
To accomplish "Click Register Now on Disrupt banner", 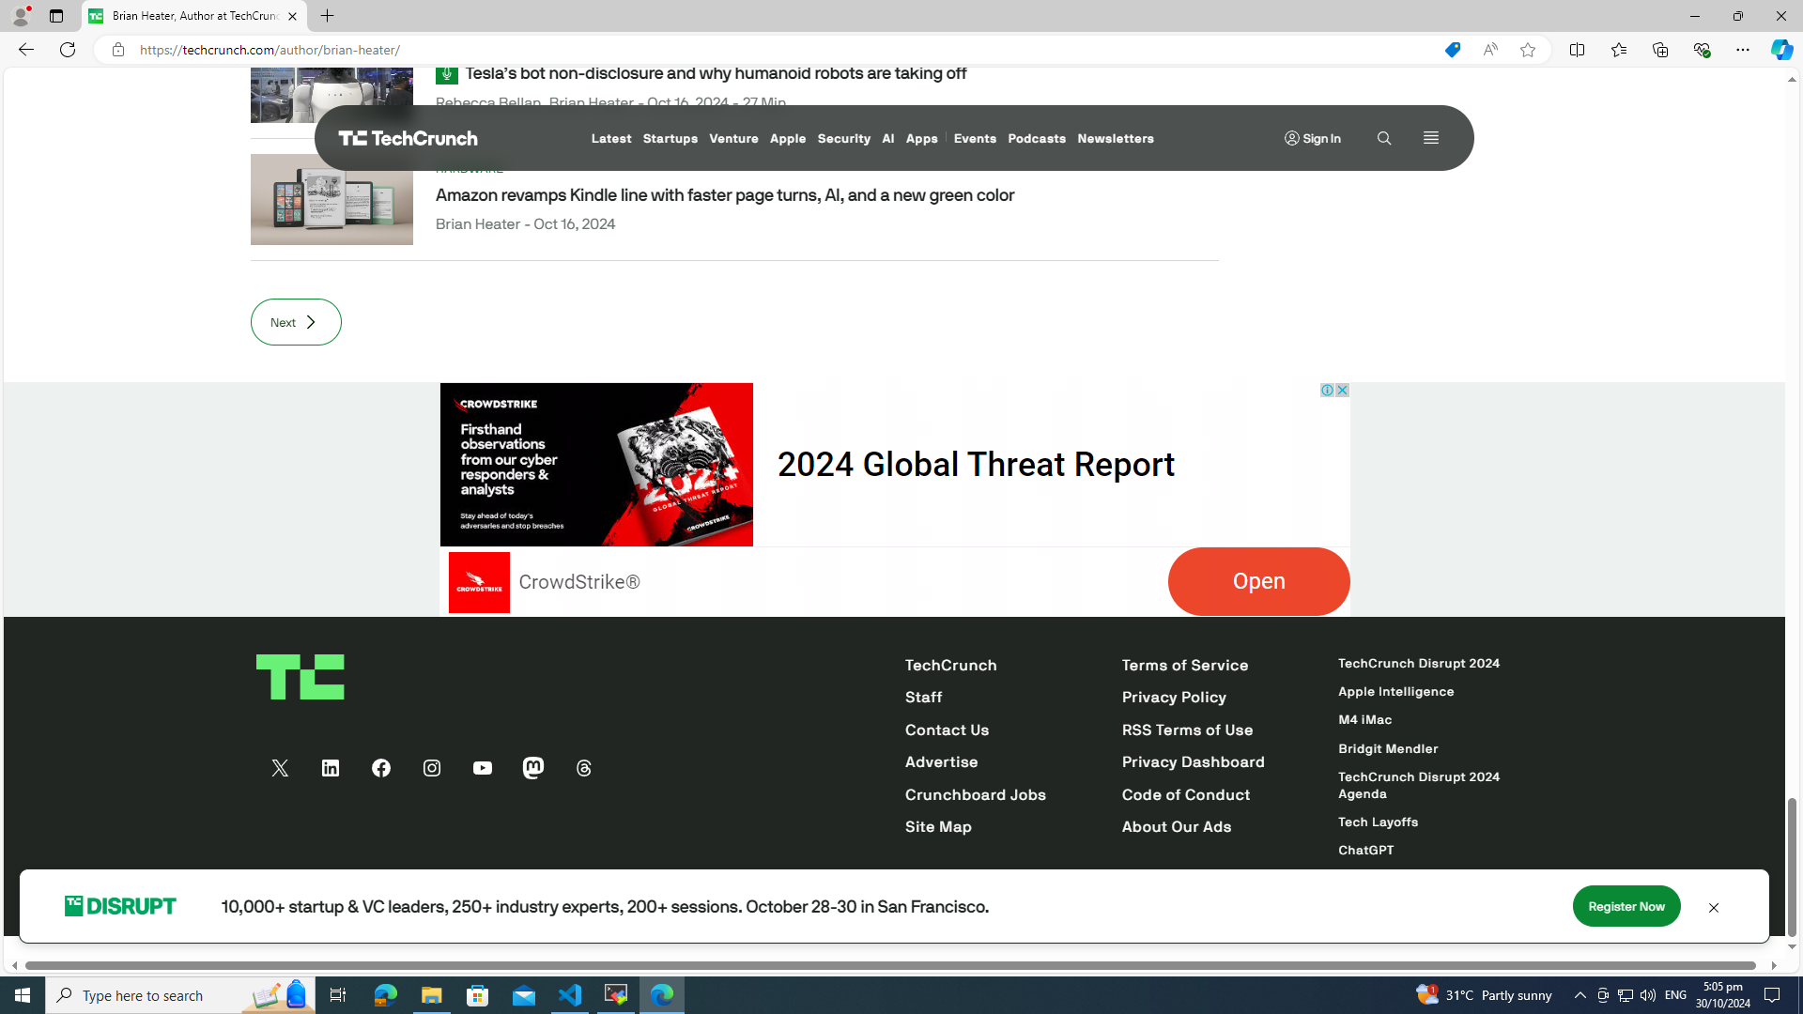I will 1626,906.
